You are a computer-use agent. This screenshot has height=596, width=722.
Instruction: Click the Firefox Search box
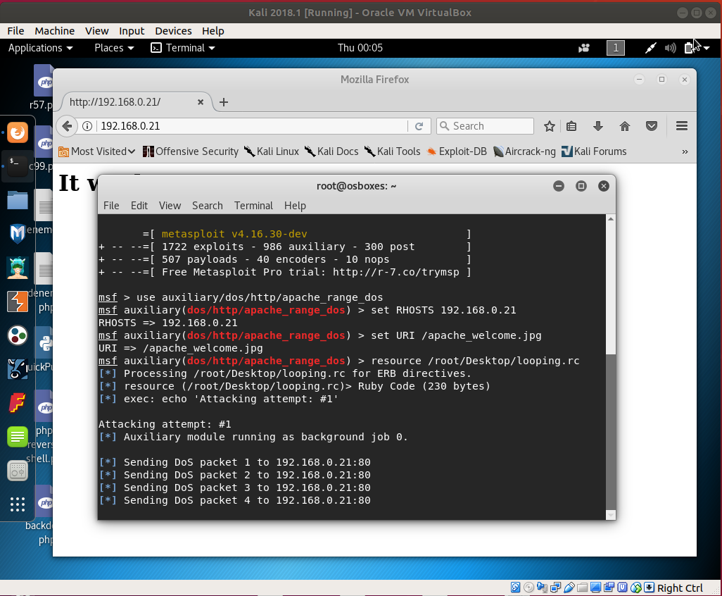click(486, 126)
